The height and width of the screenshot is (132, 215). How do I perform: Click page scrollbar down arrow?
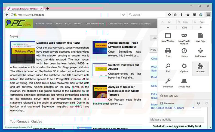coord(211,127)
